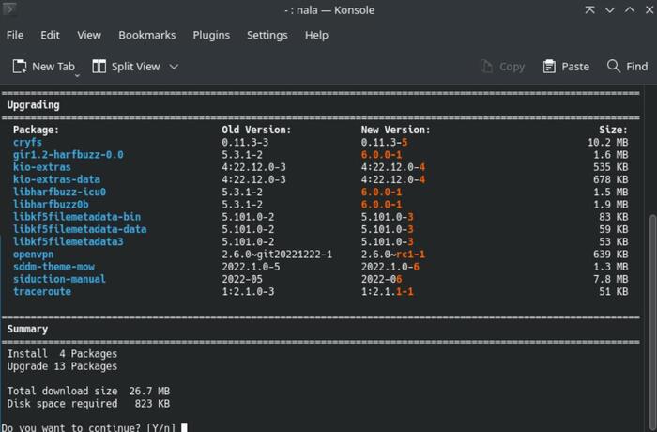
Task: Click the terminal icon in the title bar
Action: 9,8
